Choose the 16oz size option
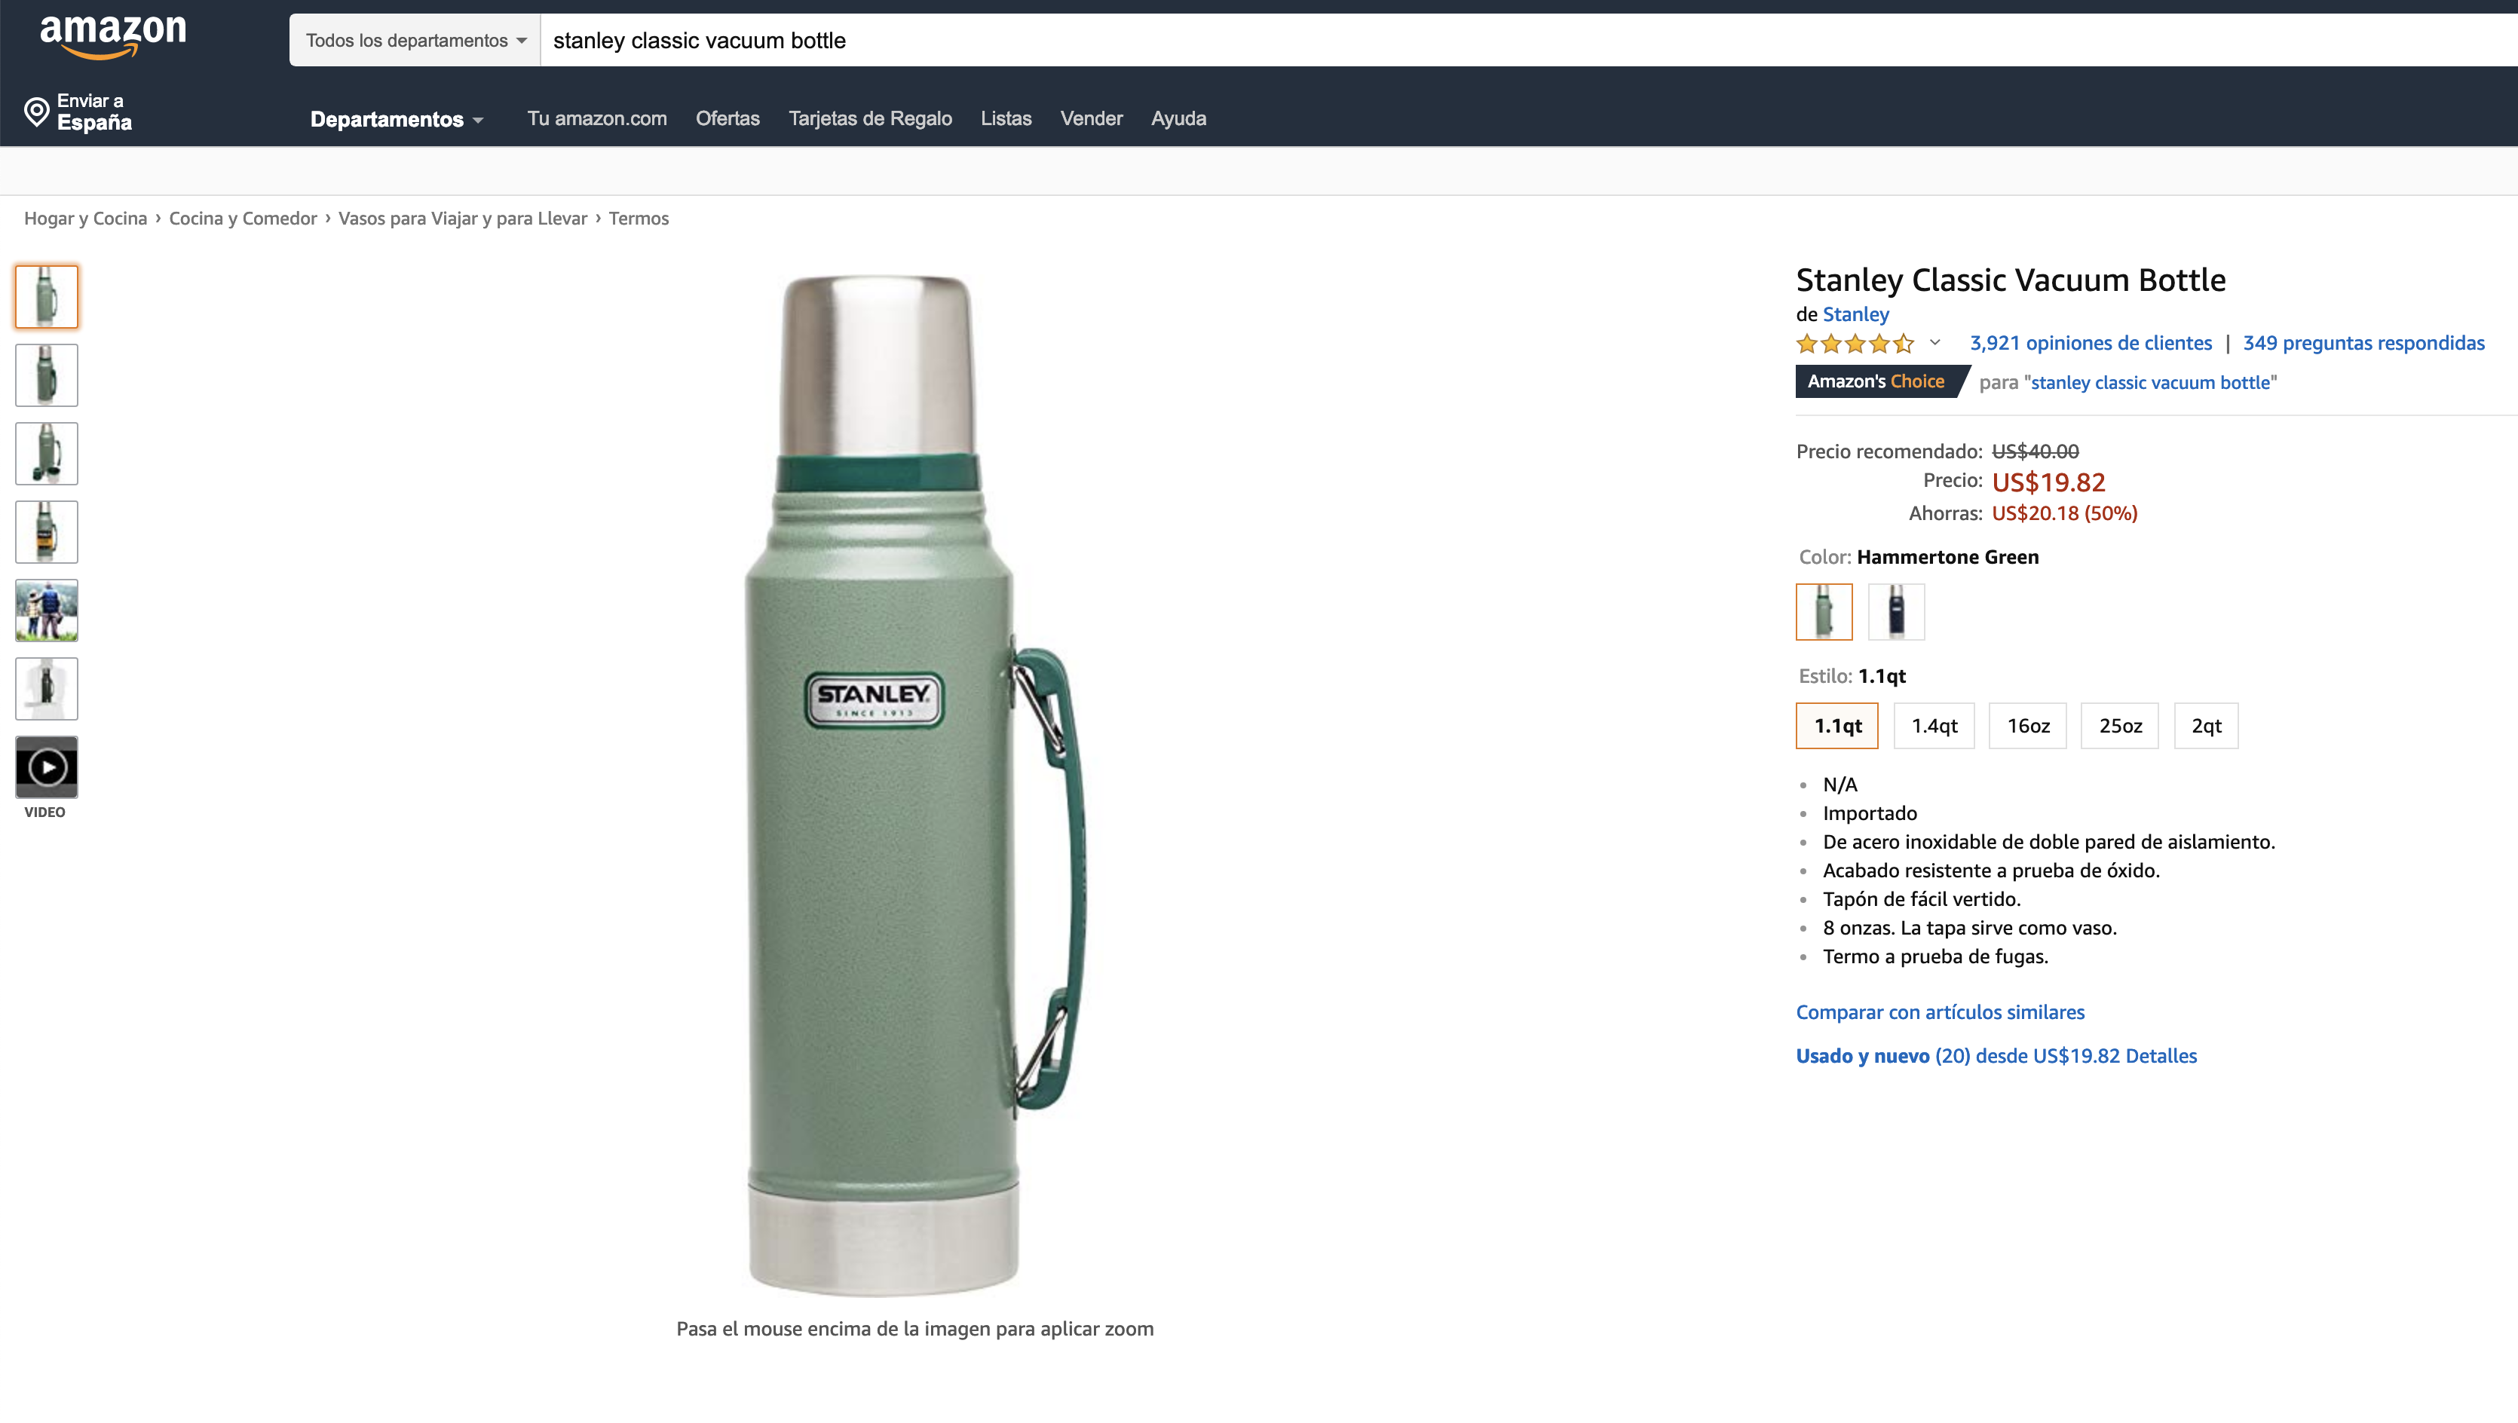This screenshot has width=2518, height=1423. [2027, 726]
